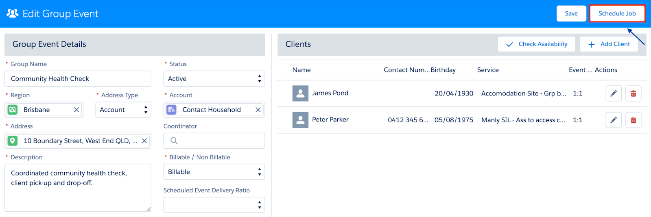Delete James Pond from clients

[634, 93]
